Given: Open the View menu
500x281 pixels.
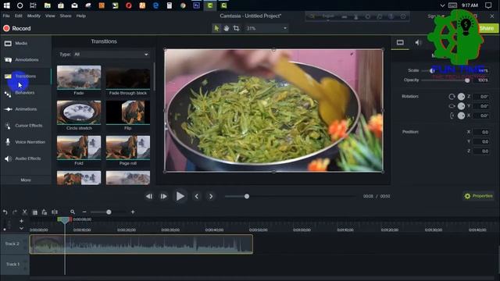Looking at the screenshot, I should pyautogui.click(x=50, y=16).
